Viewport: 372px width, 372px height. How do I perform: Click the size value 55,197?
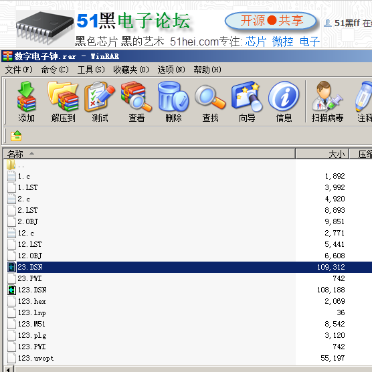pos(333,358)
